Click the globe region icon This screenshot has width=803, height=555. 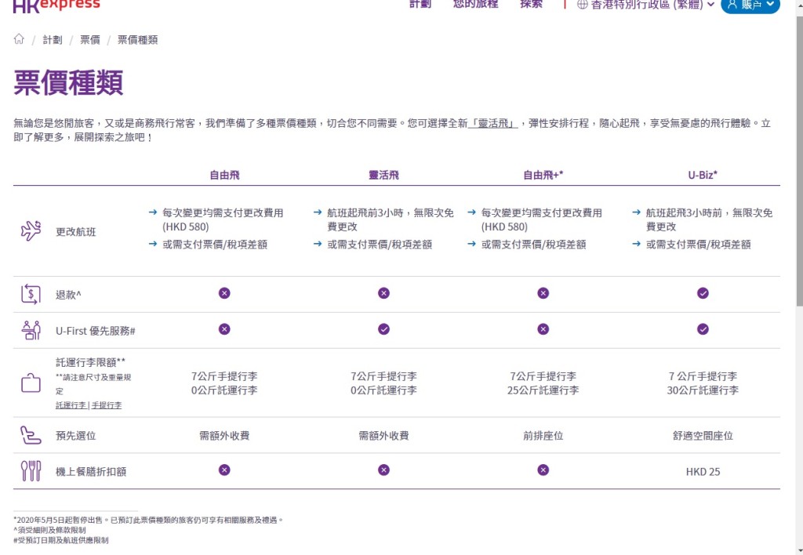click(x=583, y=5)
